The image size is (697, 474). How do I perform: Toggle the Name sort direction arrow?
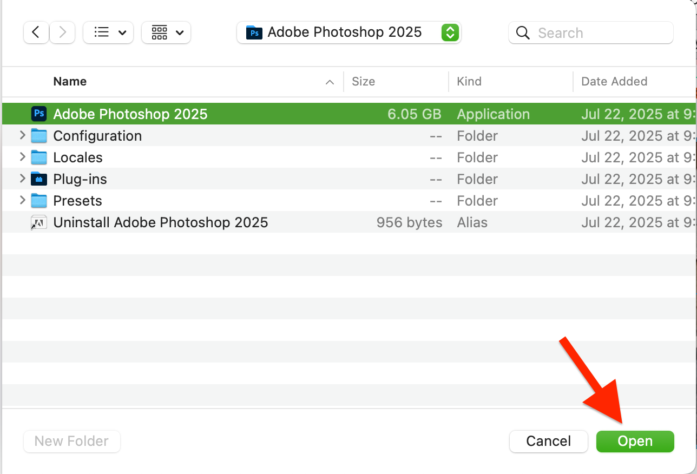330,82
